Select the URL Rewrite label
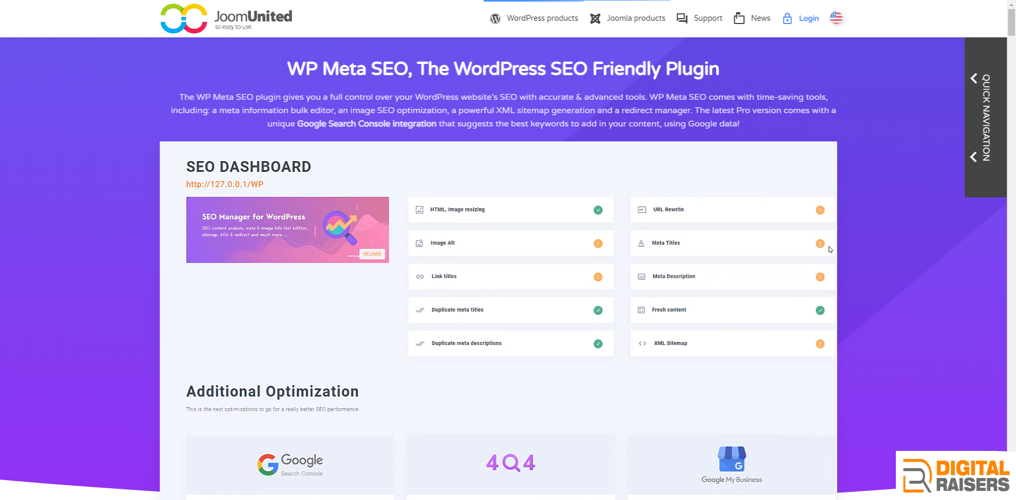Screen dimensions: 1016x500 click(x=668, y=210)
